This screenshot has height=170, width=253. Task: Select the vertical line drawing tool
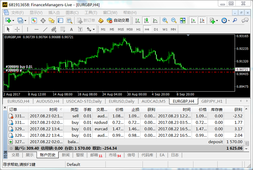tap(28, 30)
